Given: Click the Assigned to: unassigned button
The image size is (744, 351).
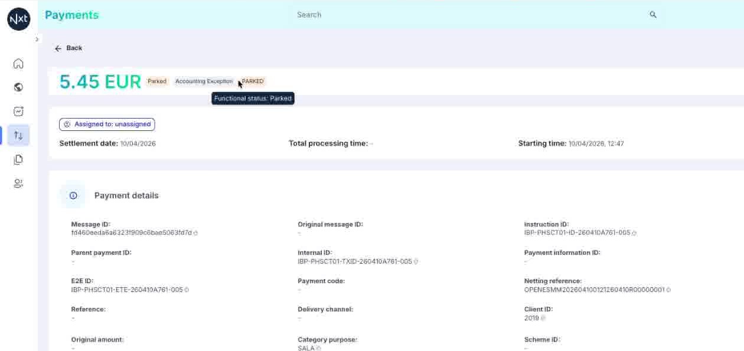Looking at the screenshot, I should (107, 124).
